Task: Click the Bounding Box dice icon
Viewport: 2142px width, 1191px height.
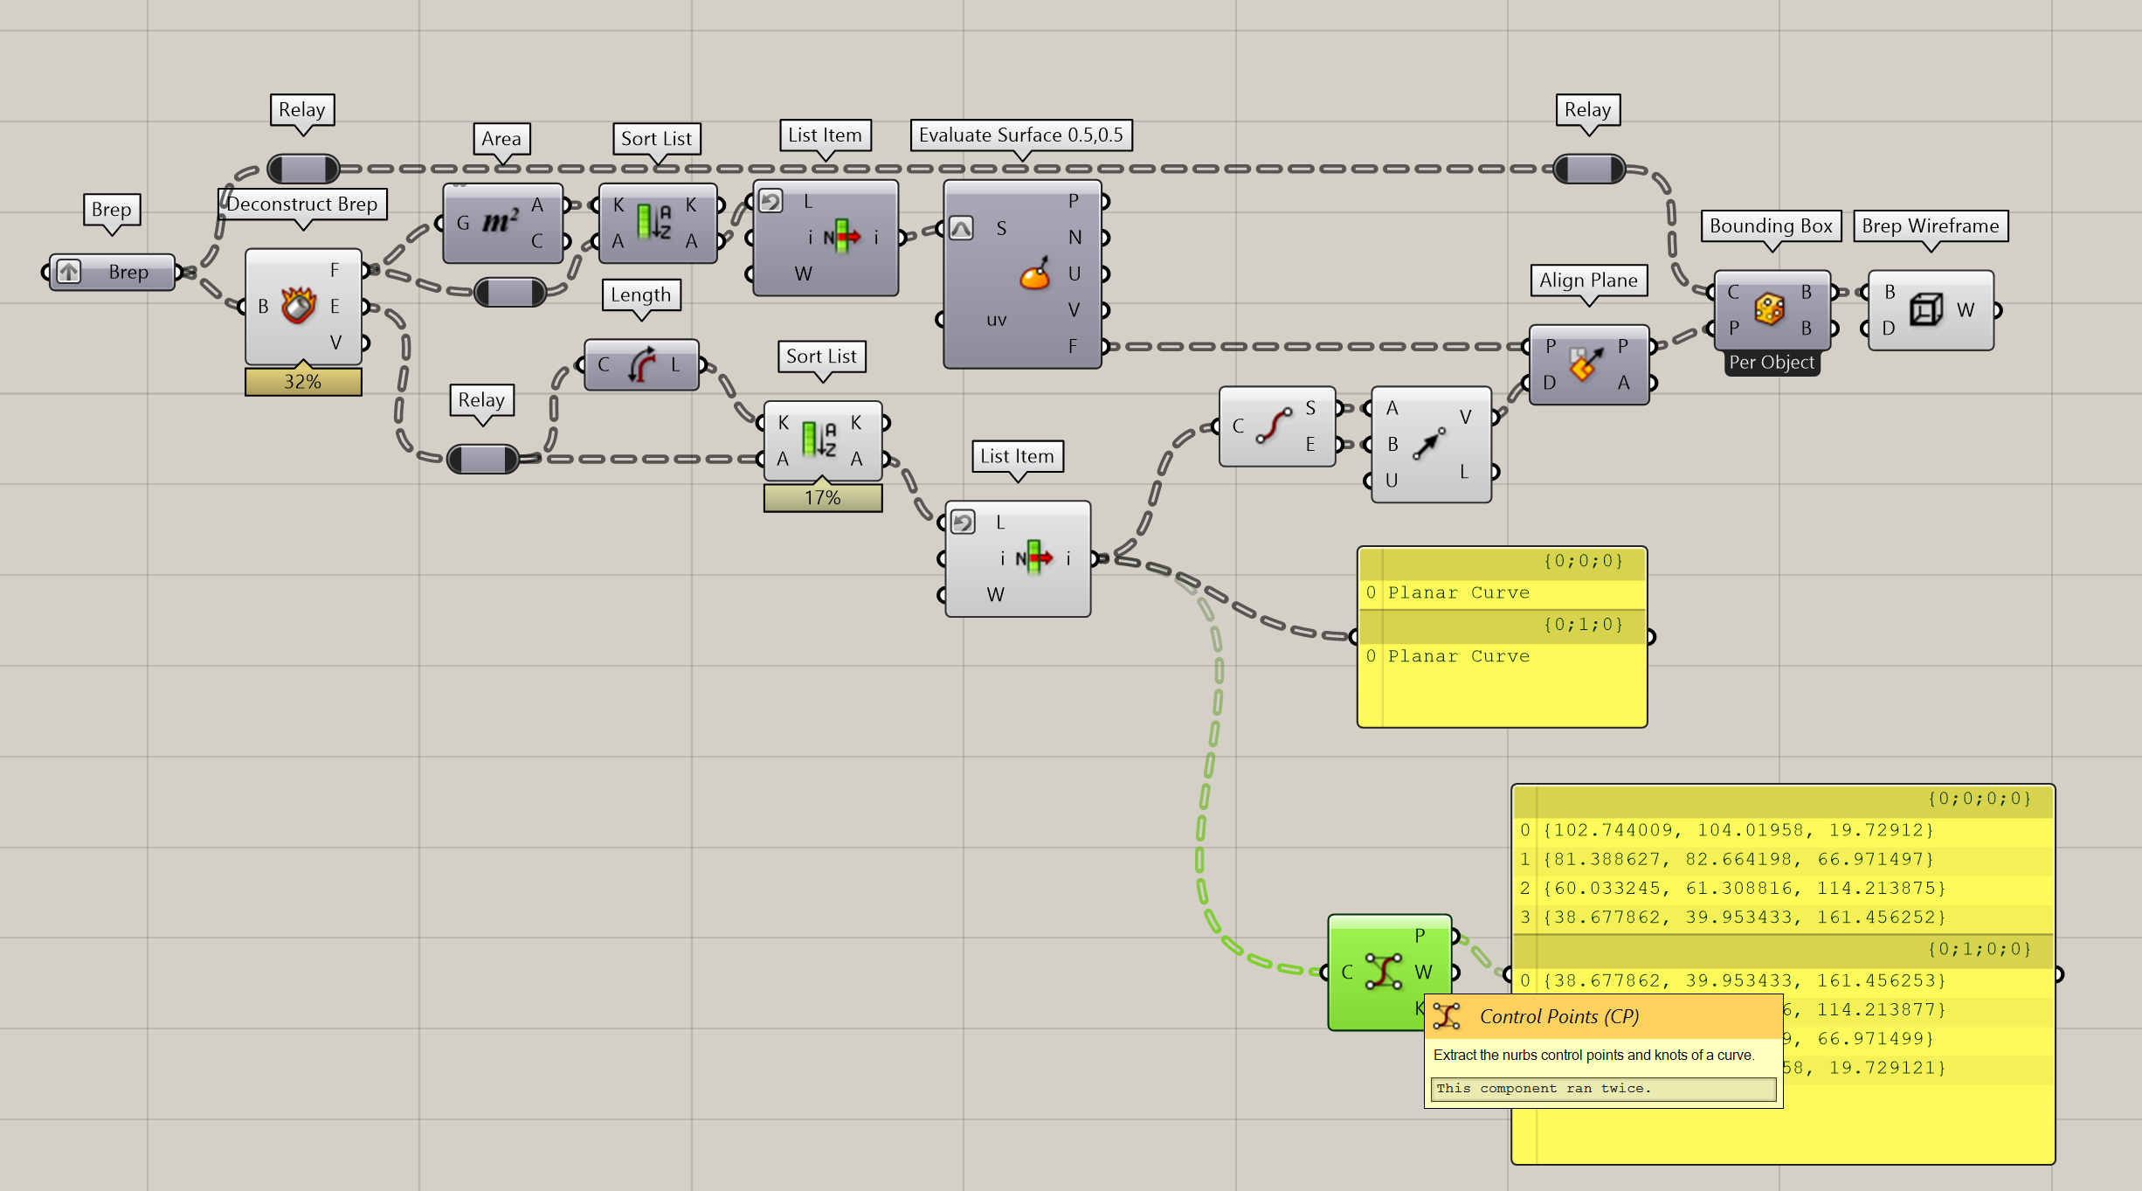Action: click(1770, 309)
